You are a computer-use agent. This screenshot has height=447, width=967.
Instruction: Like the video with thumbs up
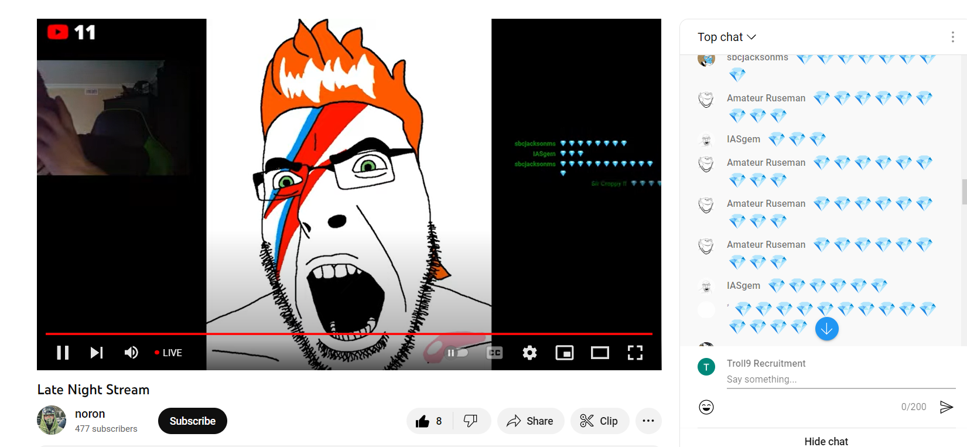[430, 421]
